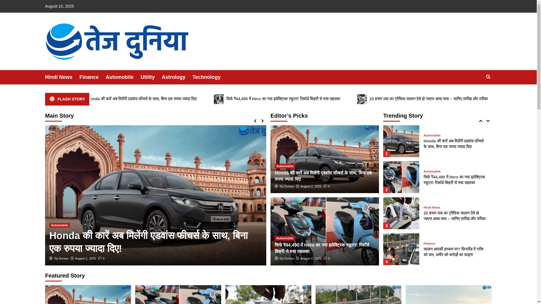This screenshot has width=541, height=304.
Task: Open the search icon in navigation bar
Action: [488, 77]
